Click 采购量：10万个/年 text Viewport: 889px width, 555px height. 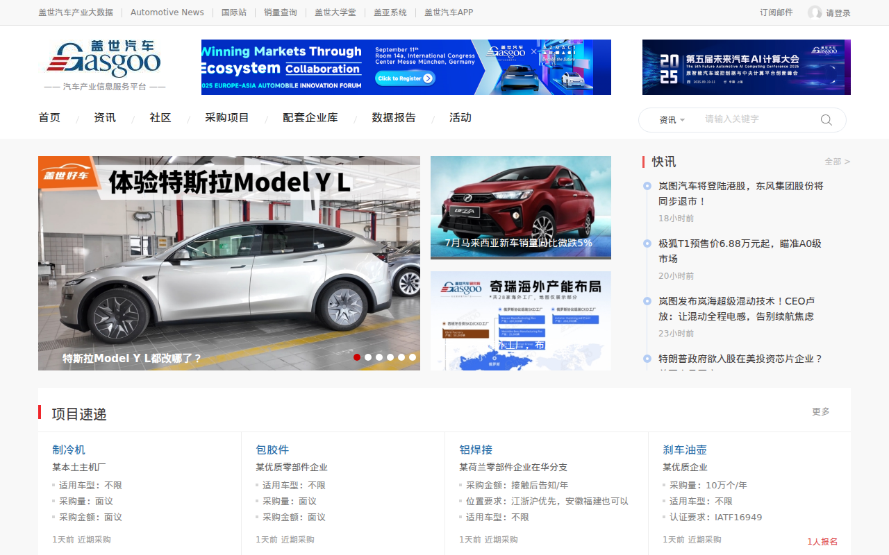[x=708, y=486]
